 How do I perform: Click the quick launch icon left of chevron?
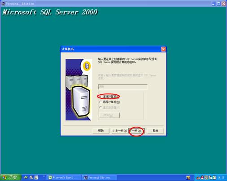tap(36, 177)
